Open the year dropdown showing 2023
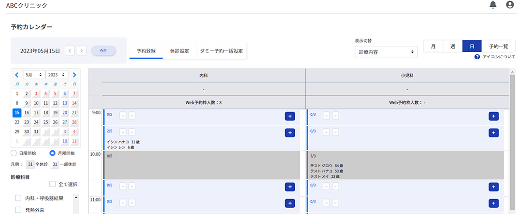The image size is (517, 214). click(x=57, y=75)
